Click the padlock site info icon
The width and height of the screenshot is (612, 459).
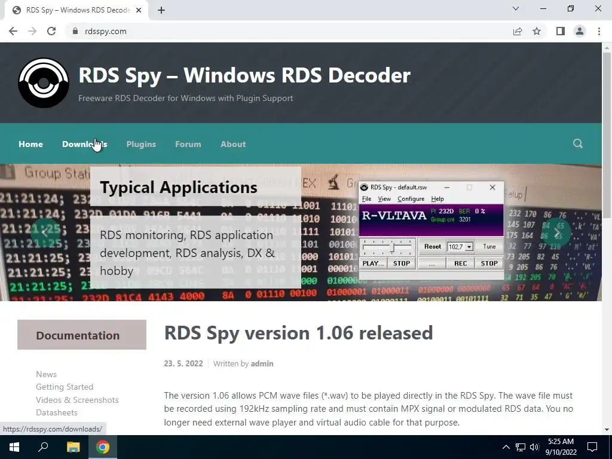point(75,31)
